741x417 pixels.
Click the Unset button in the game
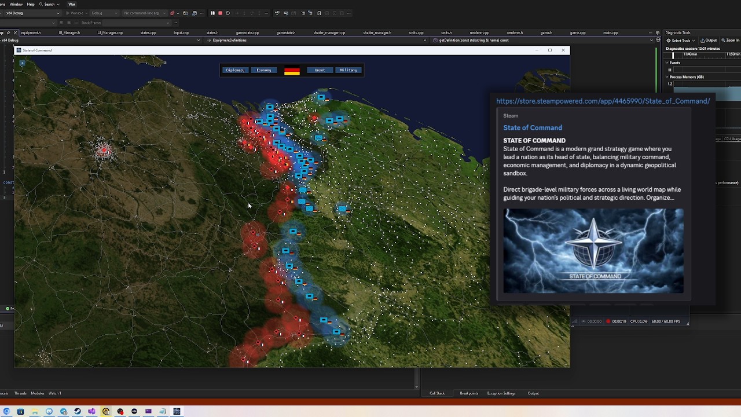click(x=320, y=70)
